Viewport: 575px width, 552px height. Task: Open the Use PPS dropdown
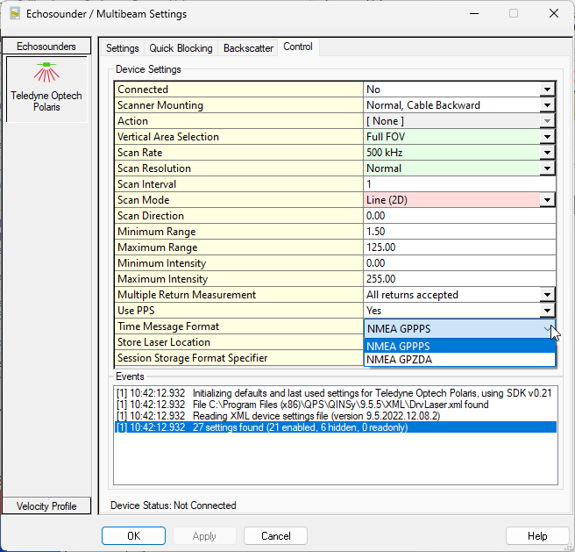[x=547, y=311]
